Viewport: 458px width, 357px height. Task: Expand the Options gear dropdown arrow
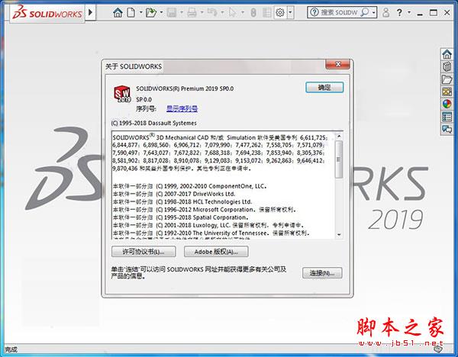click(x=290, y=12)
